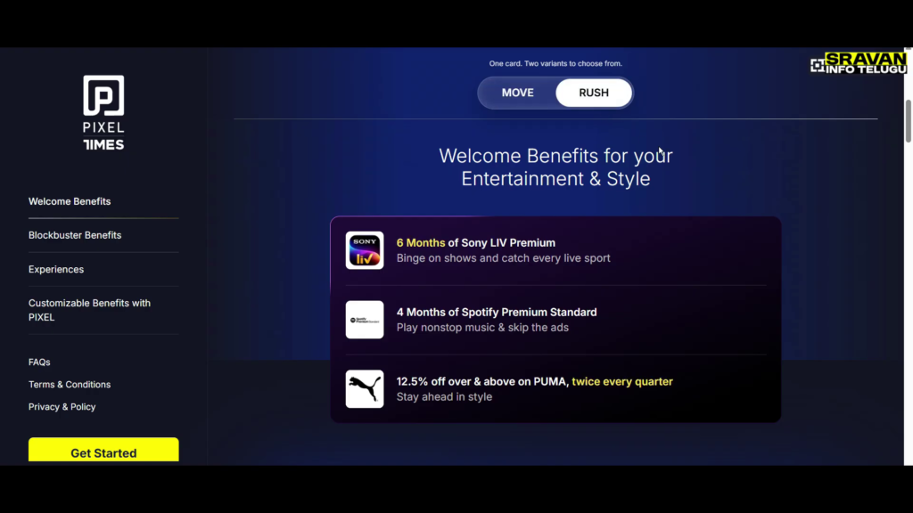Open the Privacy & Policy link

click(62, 406)
